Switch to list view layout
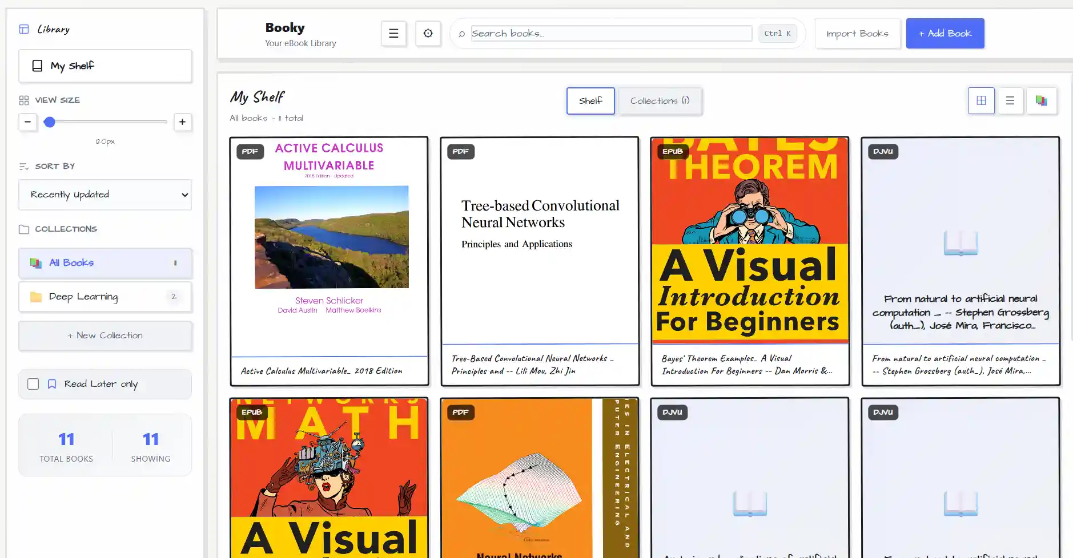 click(x=1010, y=101)
